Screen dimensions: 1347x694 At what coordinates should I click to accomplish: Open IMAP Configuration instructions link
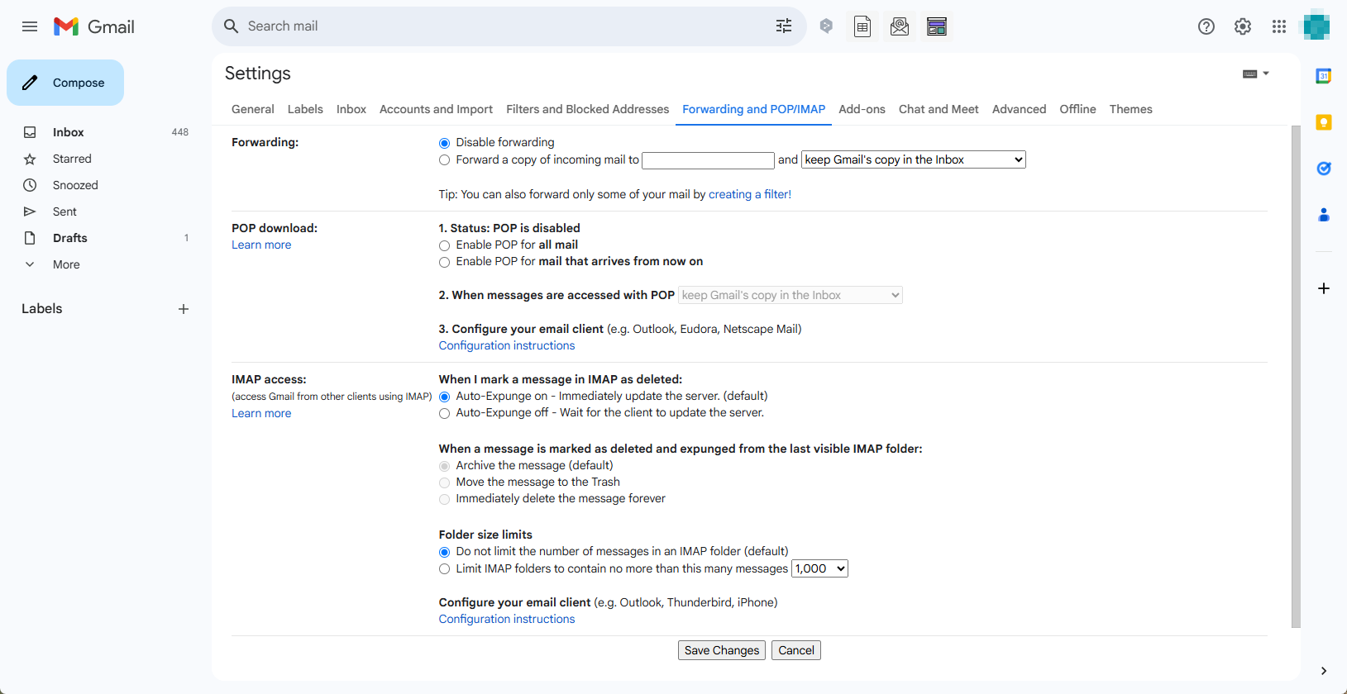(x=507, y=619)
